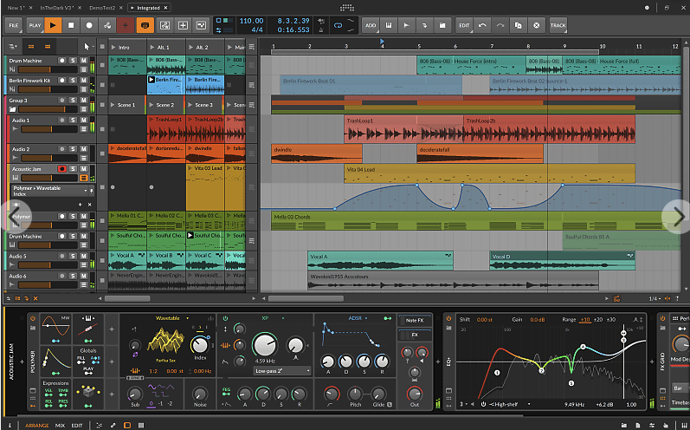Open the PLAY menu

[x=35, y=25]
